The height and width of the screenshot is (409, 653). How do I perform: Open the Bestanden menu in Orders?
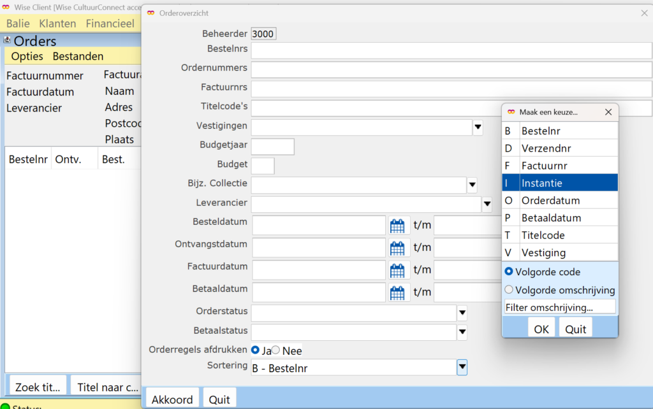pyautogui.click(x=78, y=56)
